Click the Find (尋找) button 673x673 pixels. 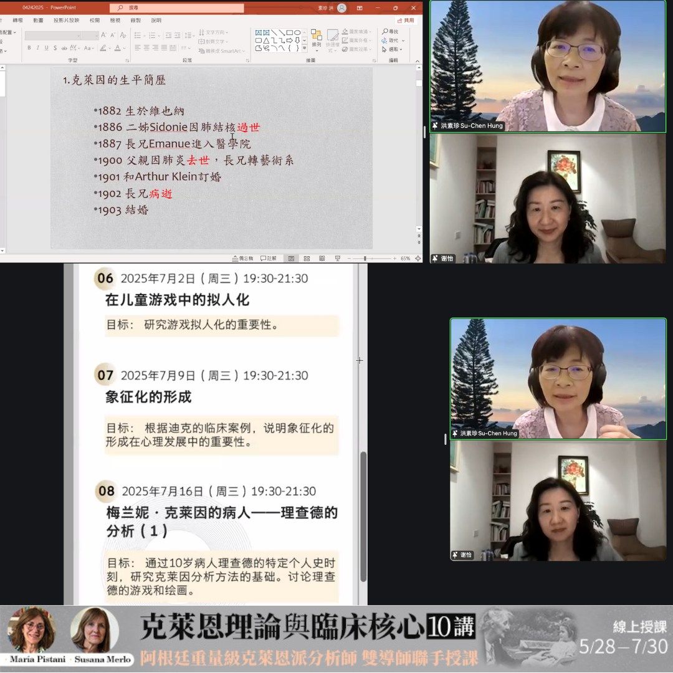[391, 32]
